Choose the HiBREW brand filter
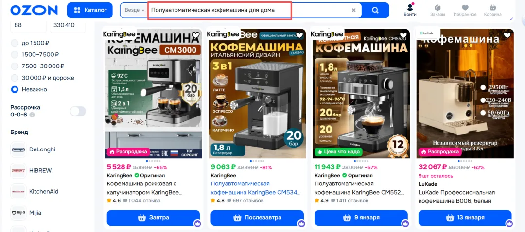This screenshot has width=525, height=232. click(x=31, y=170)
